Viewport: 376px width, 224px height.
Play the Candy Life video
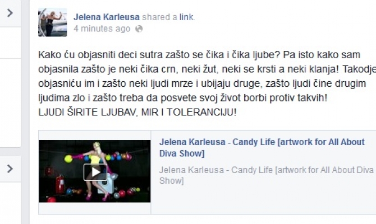(95, 172)
